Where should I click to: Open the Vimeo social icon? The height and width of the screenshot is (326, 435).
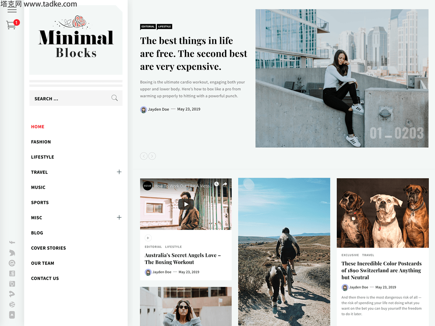(12, 294)
